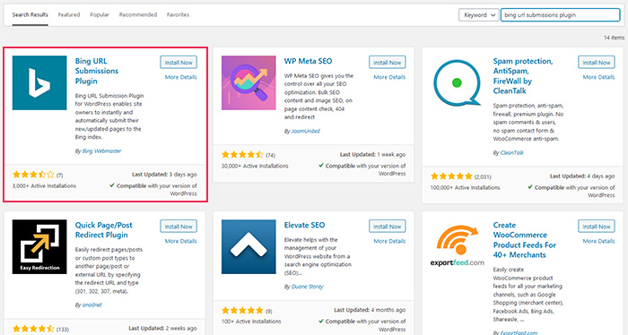Viewport: 628px width, 335px height.
Task: Install Now the Bing URL Submissions Plugin
Action: coord(179,63)
